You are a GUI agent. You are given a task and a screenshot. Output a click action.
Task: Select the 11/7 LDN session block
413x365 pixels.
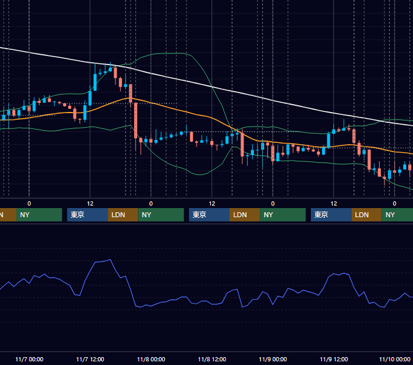click(x=123, y=215)
